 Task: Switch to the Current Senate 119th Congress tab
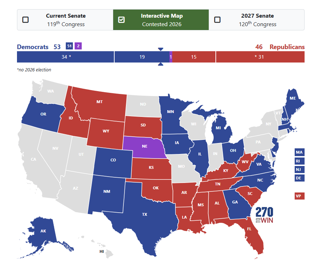click(65, 20)
